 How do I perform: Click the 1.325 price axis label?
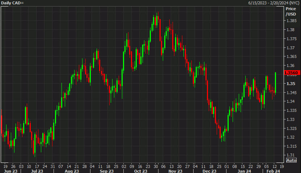[x=292, y=128]
